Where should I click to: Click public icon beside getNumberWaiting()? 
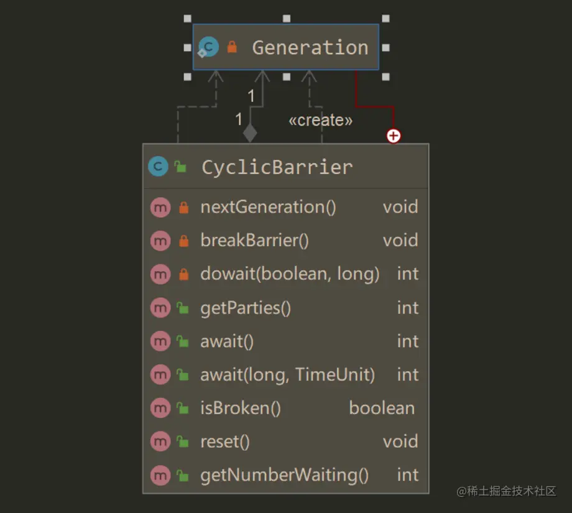(183, 476)
